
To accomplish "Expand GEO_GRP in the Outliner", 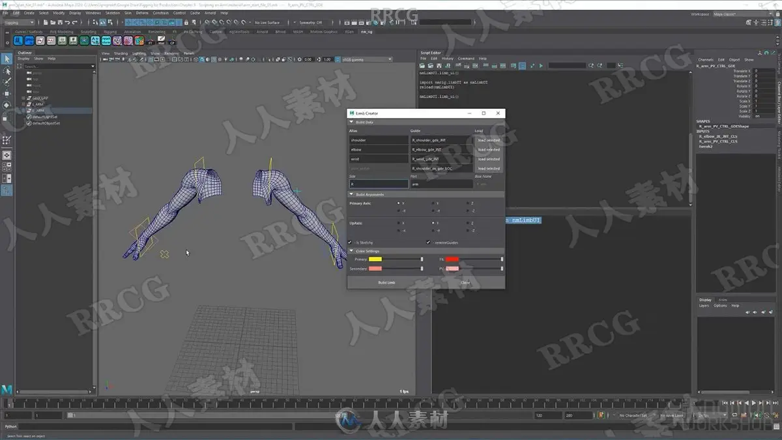I will tap(24, 98).
